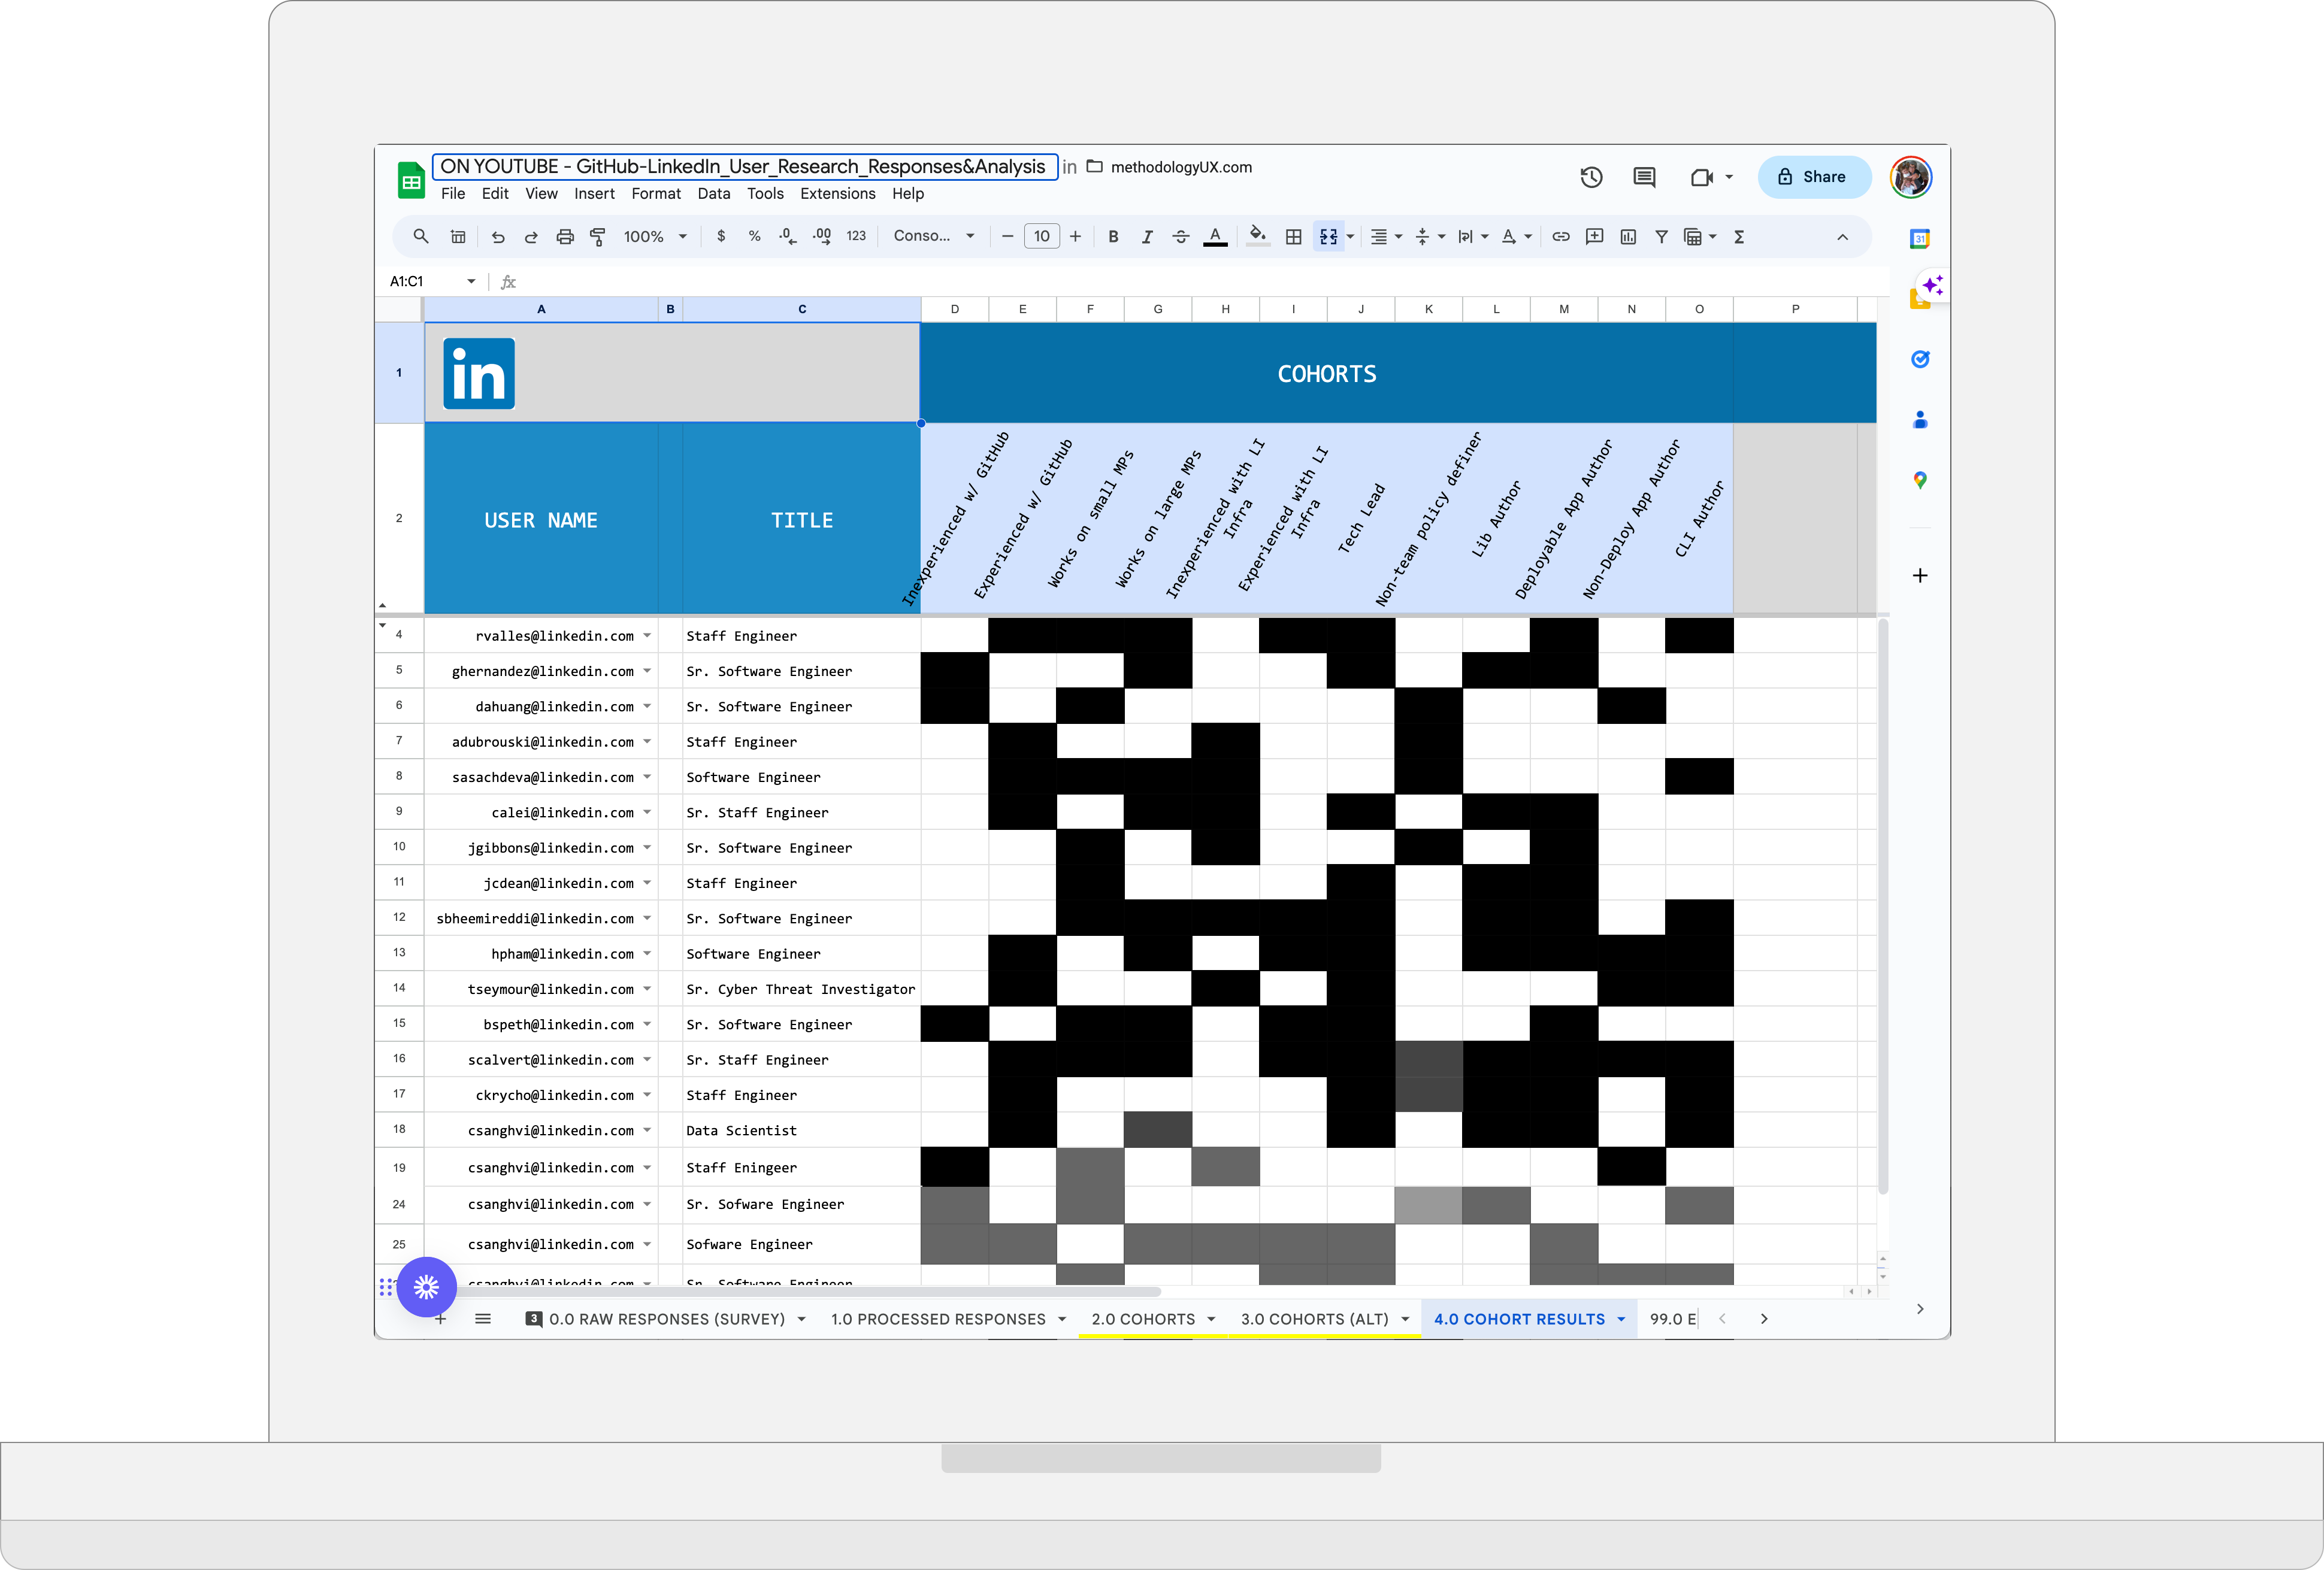Viewport: 2324px width, 1570px height.
Task: Click the Borders icon
Action: coord(1293,237)
